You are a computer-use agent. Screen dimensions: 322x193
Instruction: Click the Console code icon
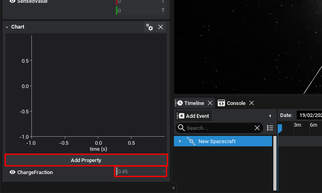[221, 103]
